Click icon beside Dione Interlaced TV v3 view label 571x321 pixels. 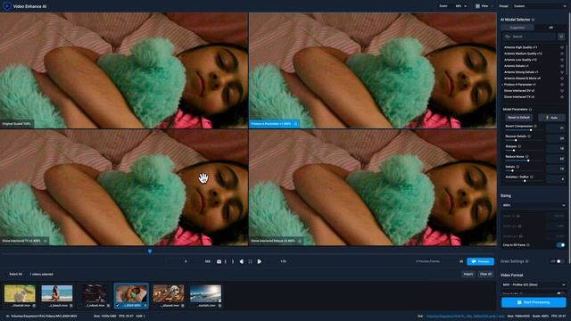point(46,241)
